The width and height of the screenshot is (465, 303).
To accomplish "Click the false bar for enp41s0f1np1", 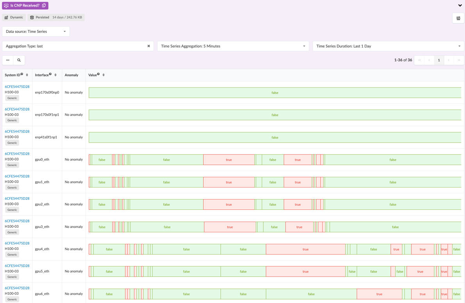I will click(275, 137).
